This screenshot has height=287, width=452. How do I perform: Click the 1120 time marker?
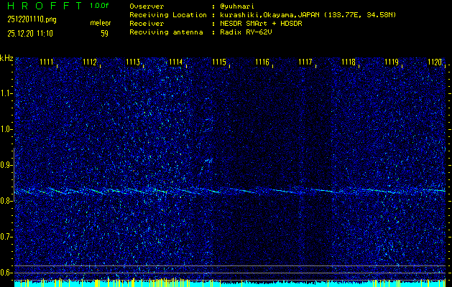(435, 62)
